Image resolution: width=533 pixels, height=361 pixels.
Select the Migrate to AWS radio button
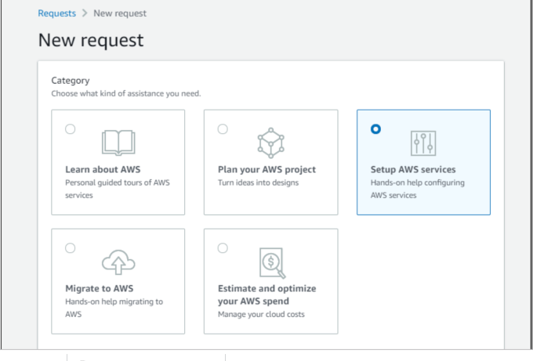pyautogui.click(x=71, y=248)
